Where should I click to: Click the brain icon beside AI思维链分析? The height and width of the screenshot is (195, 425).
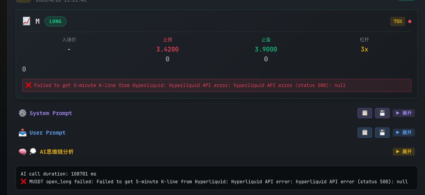click(x=23, y=152)
